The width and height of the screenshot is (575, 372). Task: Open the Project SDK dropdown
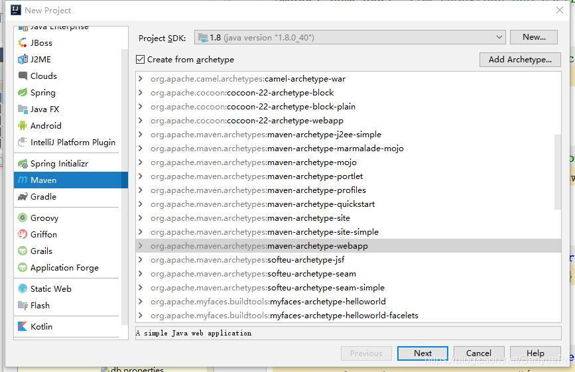[x=350, y=37]
